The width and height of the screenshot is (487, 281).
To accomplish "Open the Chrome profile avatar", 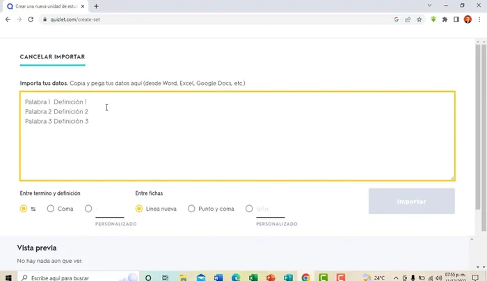I will coord(468,19).
